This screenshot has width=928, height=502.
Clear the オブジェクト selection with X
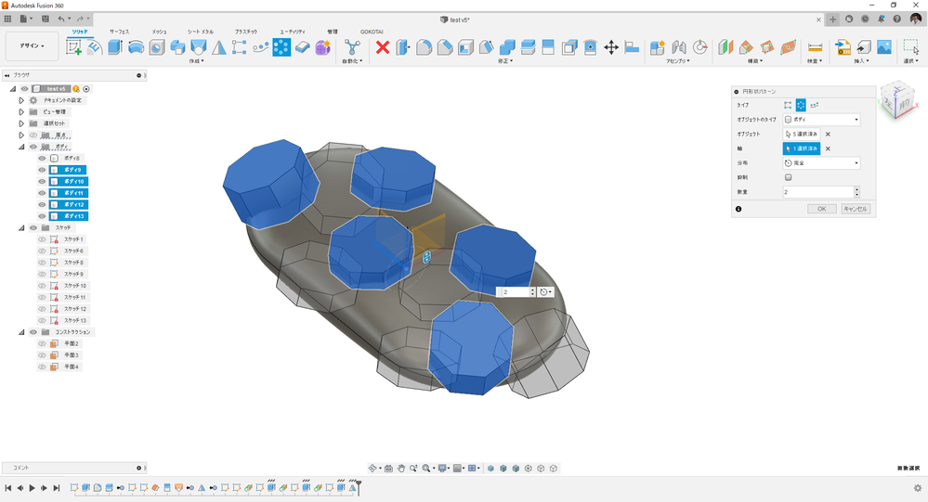click(x=828, y=135)
